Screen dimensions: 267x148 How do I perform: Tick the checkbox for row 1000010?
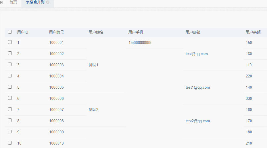click(10, 143)
